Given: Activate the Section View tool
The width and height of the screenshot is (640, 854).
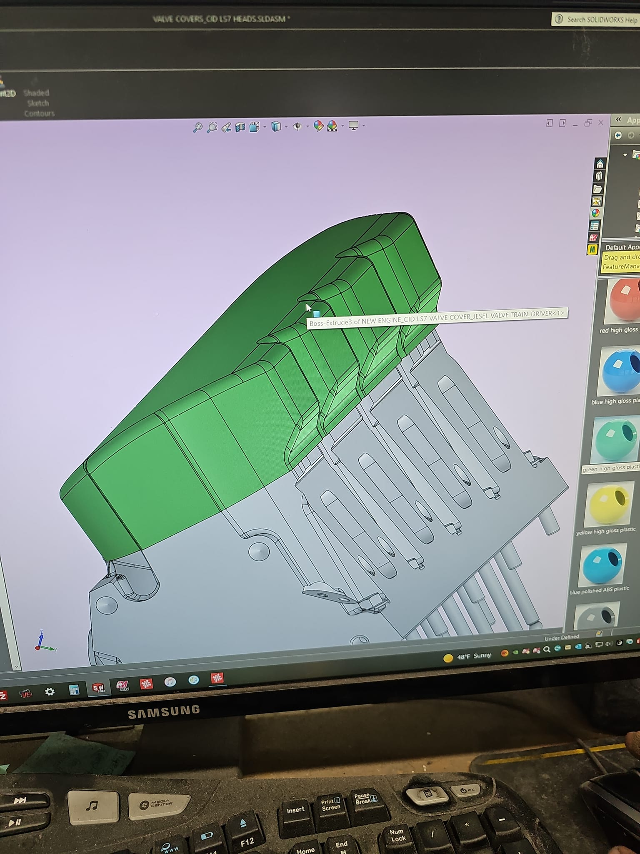Looking at the screenshot, I should coord(240,127).
